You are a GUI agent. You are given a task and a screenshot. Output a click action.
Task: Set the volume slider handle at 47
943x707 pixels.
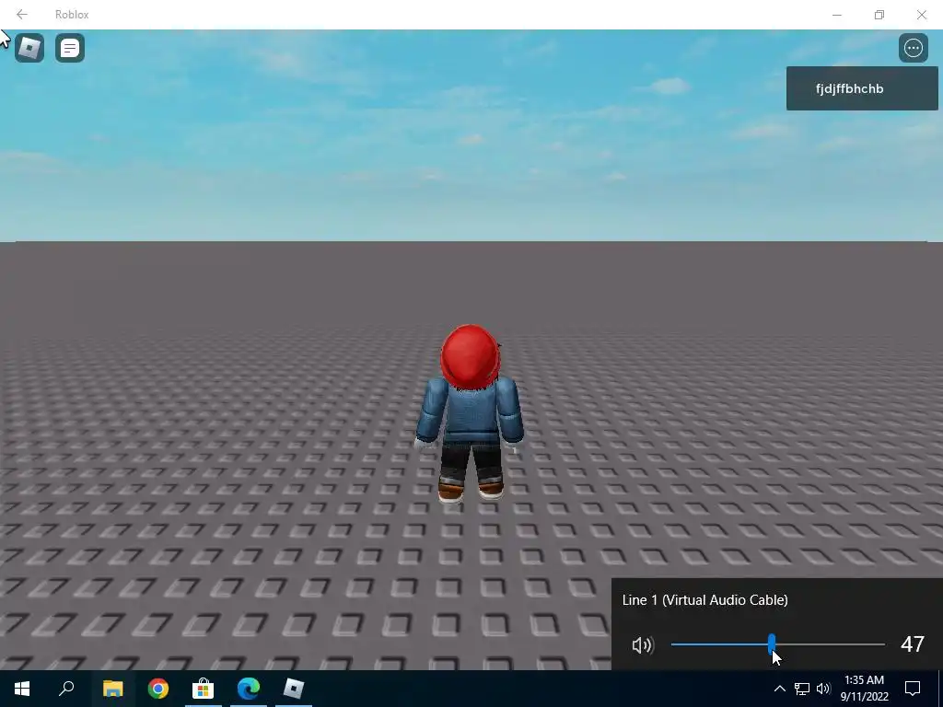point(772,643)
